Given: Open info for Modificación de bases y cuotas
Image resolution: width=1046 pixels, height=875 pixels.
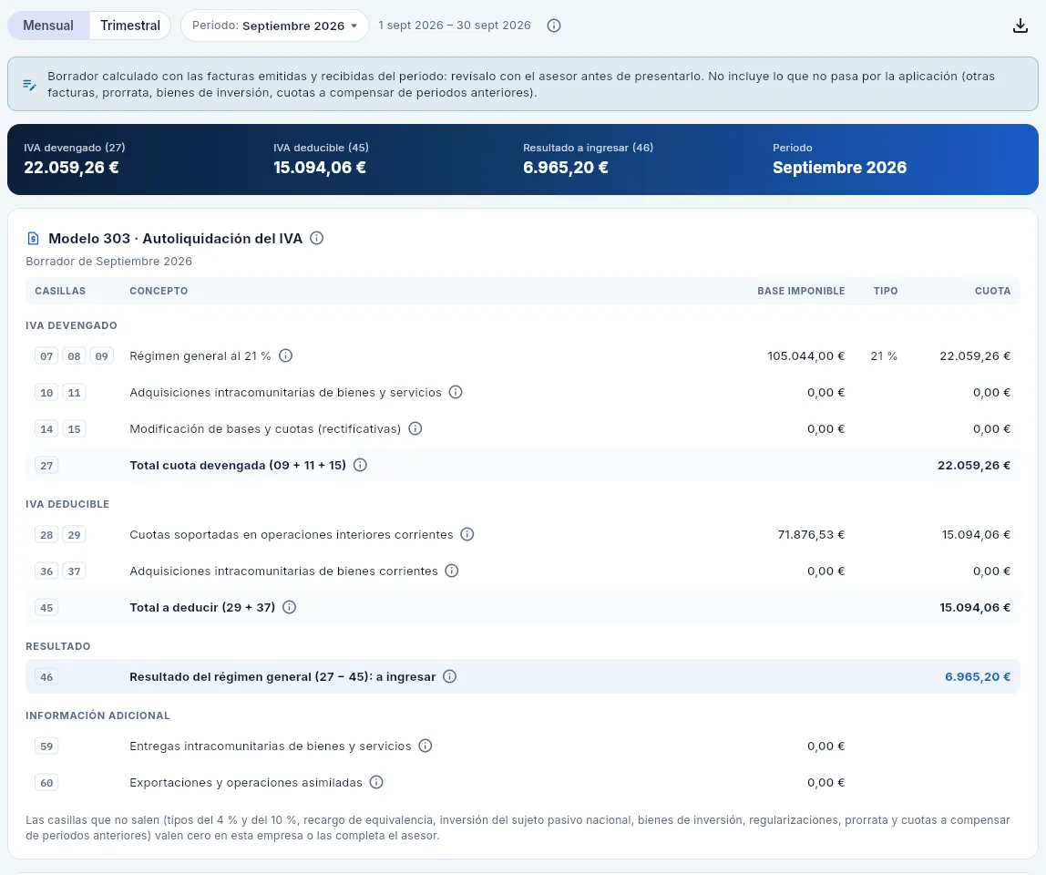Looking at the screenshot, I should pos(415,428).
